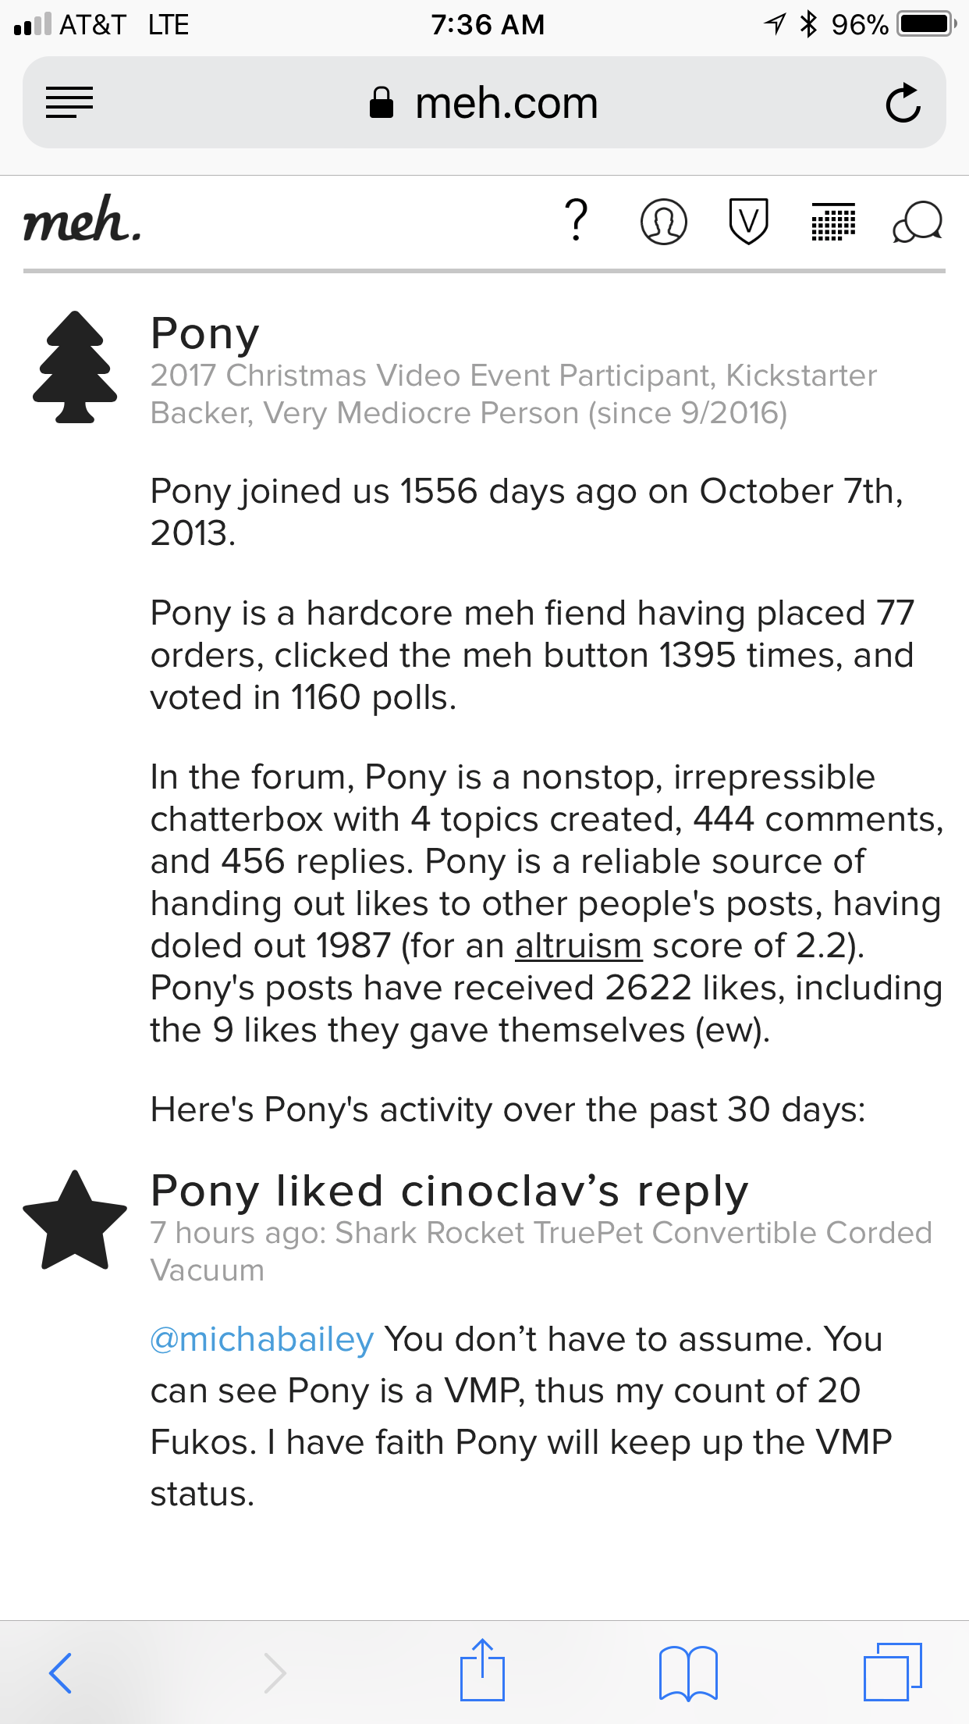
Task: Tap the star like icon
Action: coord(75,1220)
